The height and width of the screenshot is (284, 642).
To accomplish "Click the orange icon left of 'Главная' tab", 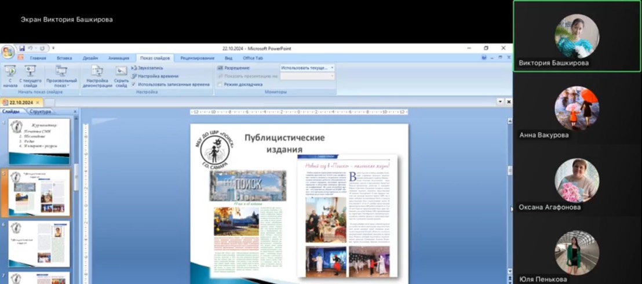I will coord(20,58).
